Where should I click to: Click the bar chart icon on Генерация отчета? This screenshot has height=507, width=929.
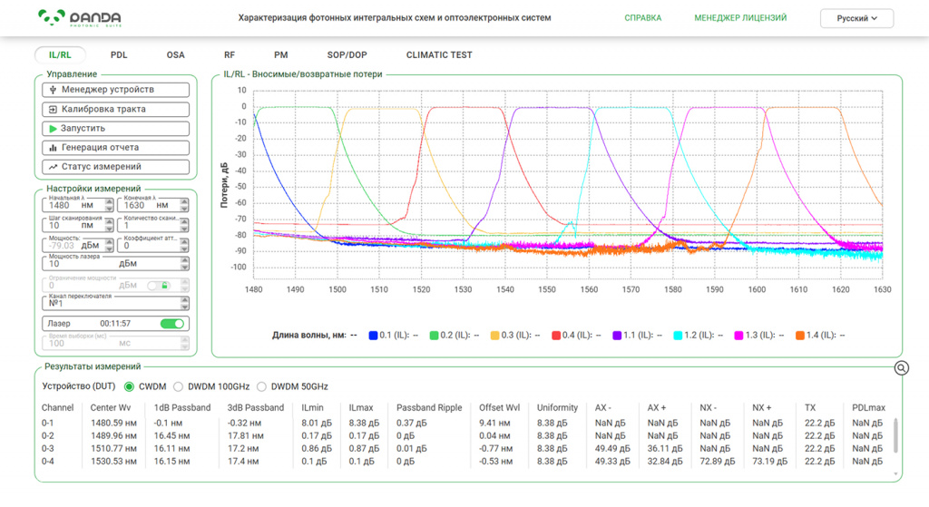[53, 148]
